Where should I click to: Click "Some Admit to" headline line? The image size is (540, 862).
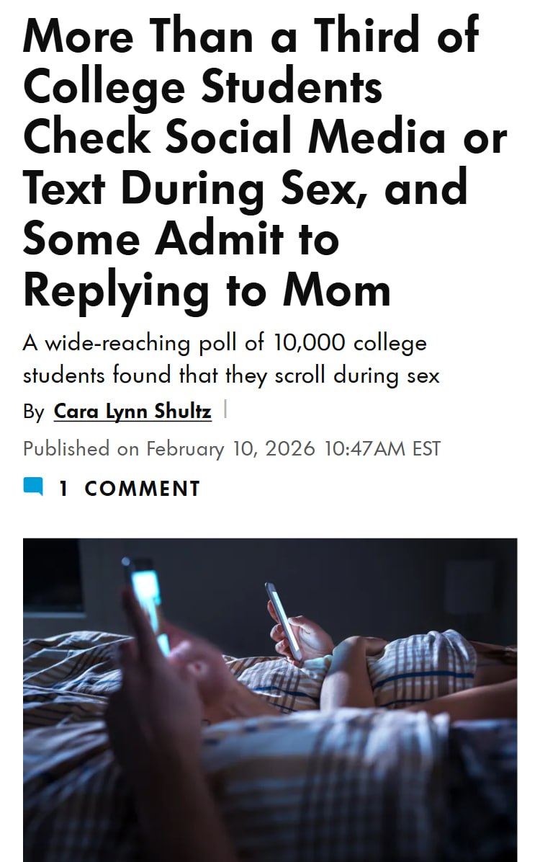click(x=181, y=239)
